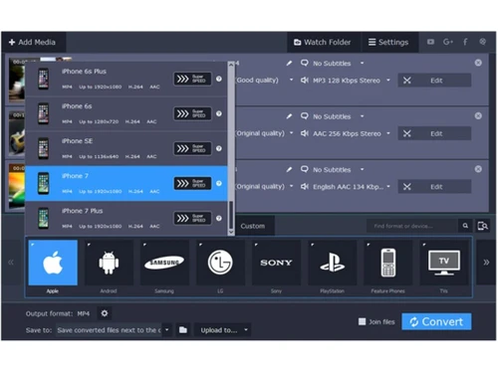Viewport: 498px width, 373px height.
Task: Open the AAC 256 Kbps Stereo audio dropdown
Action: (x=346, y=133)
